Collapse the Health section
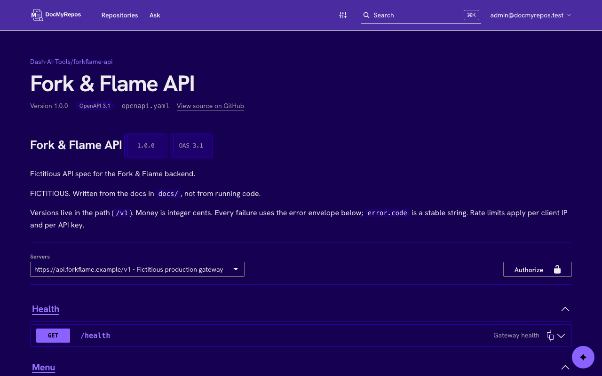The image size is (602, 376). [x=565, y=309]
